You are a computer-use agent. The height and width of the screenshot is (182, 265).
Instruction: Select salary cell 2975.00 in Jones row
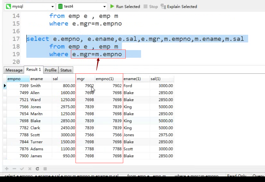(x=64, y=107)
